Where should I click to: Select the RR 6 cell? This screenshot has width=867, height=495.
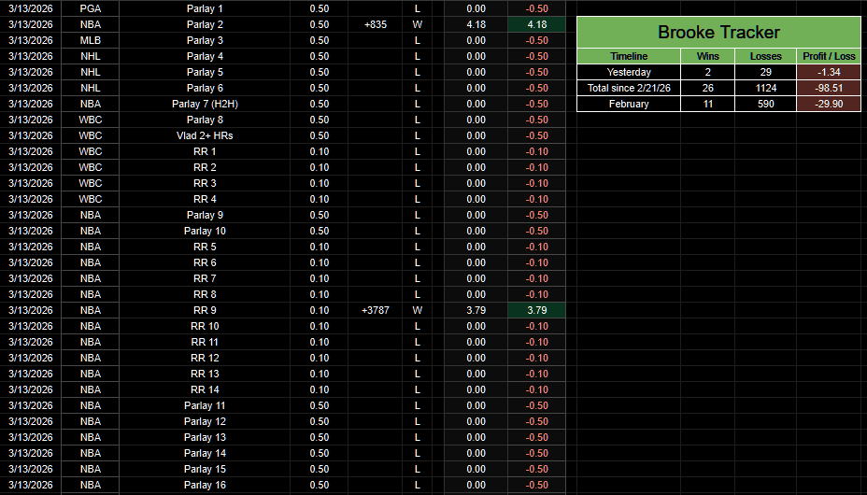[205, 262]
